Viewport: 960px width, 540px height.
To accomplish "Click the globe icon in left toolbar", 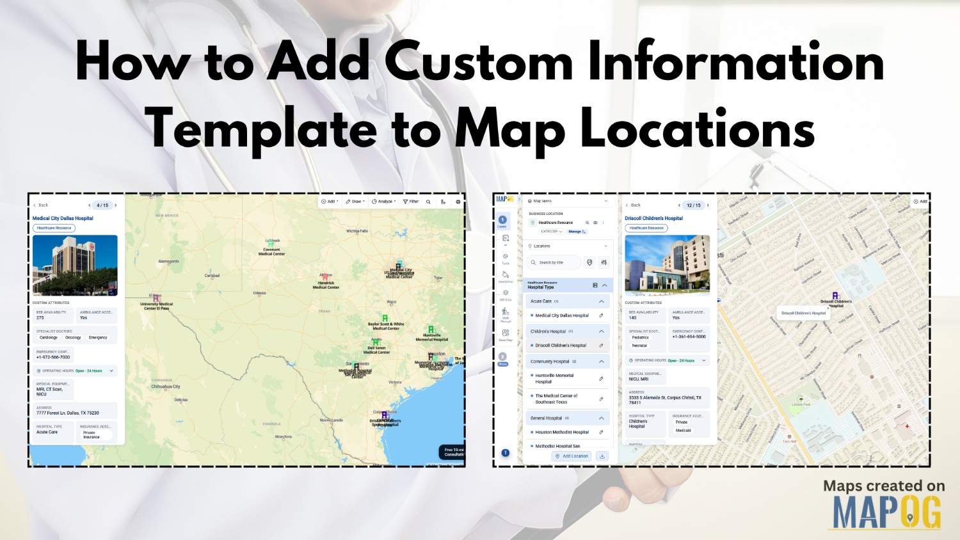I will click(458, 202).
